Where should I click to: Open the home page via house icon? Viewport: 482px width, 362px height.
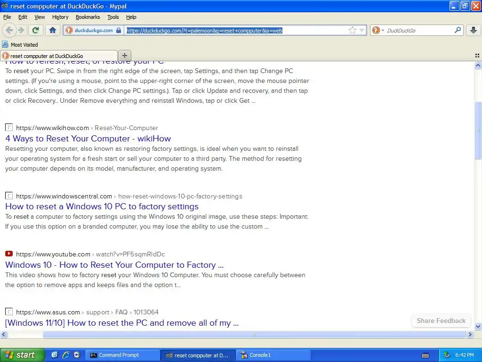coord(53,30)
